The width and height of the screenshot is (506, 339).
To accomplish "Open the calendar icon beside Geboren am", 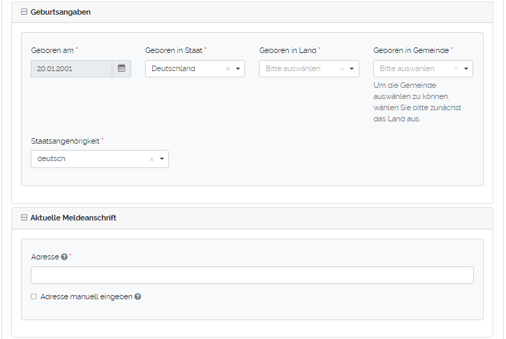I will (121, 68).
